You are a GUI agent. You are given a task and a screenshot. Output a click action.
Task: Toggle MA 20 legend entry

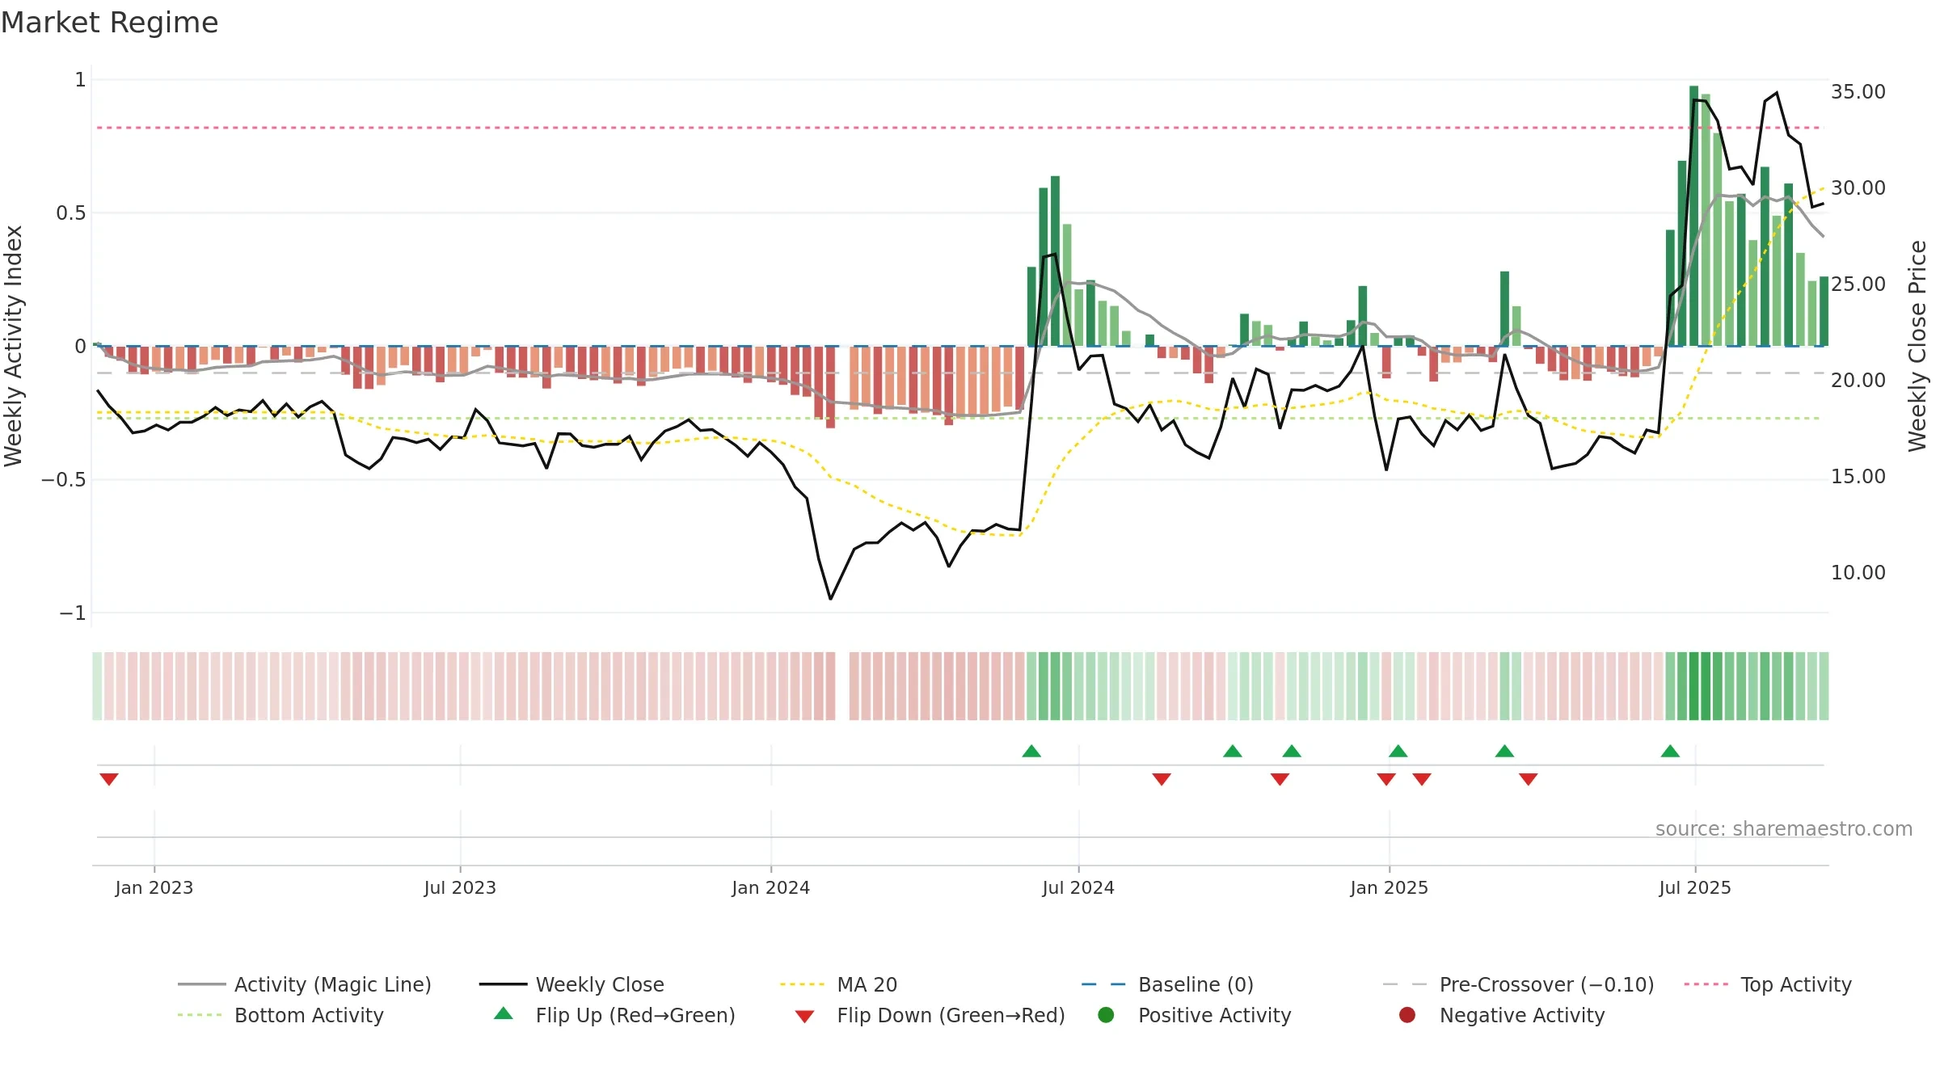pos(838,984)
